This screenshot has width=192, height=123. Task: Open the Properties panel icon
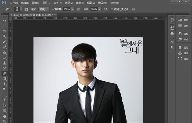coord(172,28)
